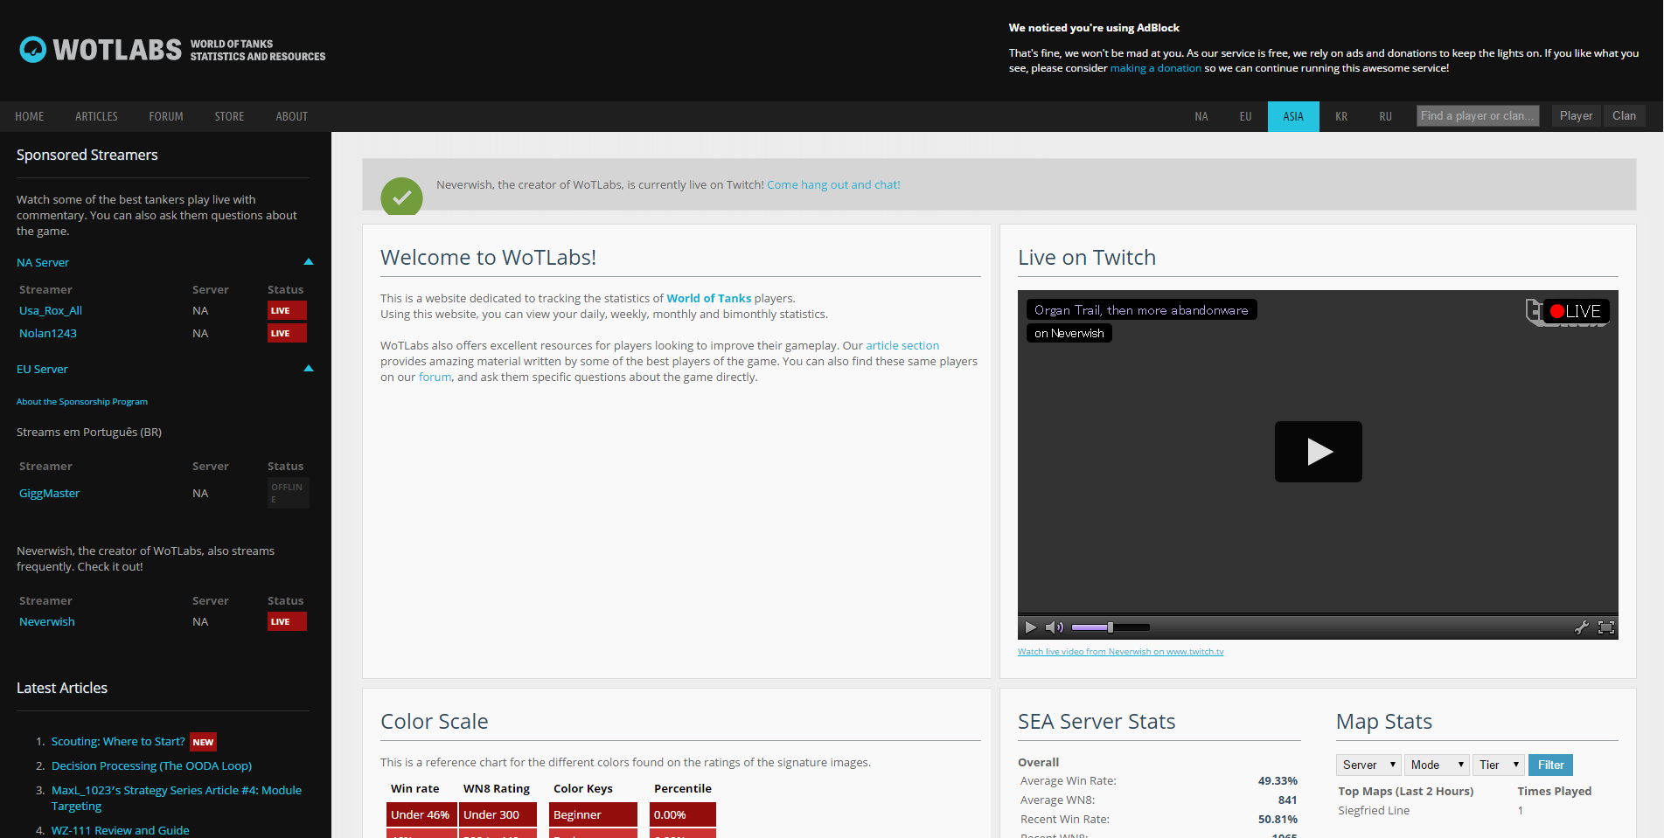This screenshot has height=838, width=1664.
Task: Click the Under 300 WN8 rating cell
Action: click(x=498, y=814)
